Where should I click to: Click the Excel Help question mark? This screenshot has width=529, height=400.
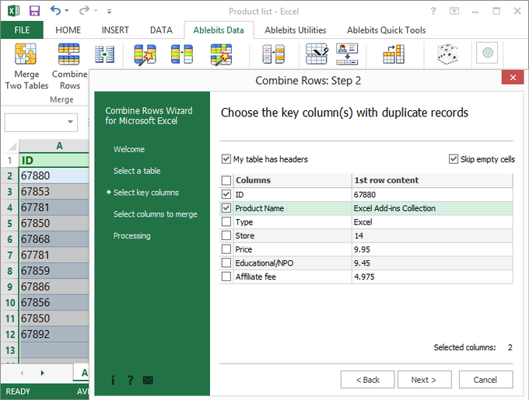tap(433, 11)
